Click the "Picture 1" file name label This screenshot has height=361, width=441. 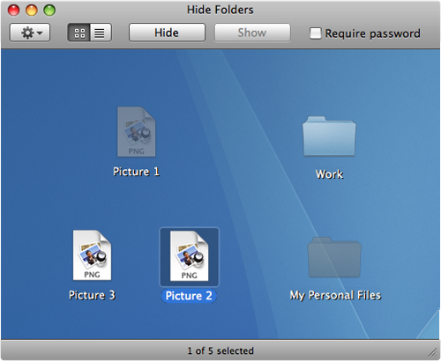coord(137,172)
